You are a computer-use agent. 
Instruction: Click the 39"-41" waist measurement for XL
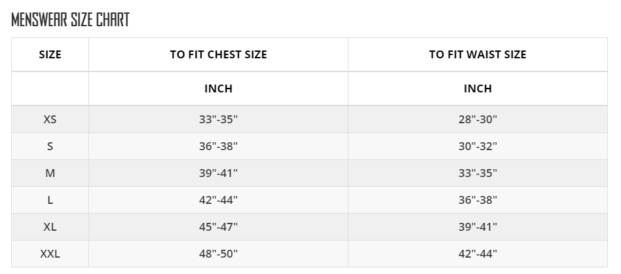click(x=478, y=227)
